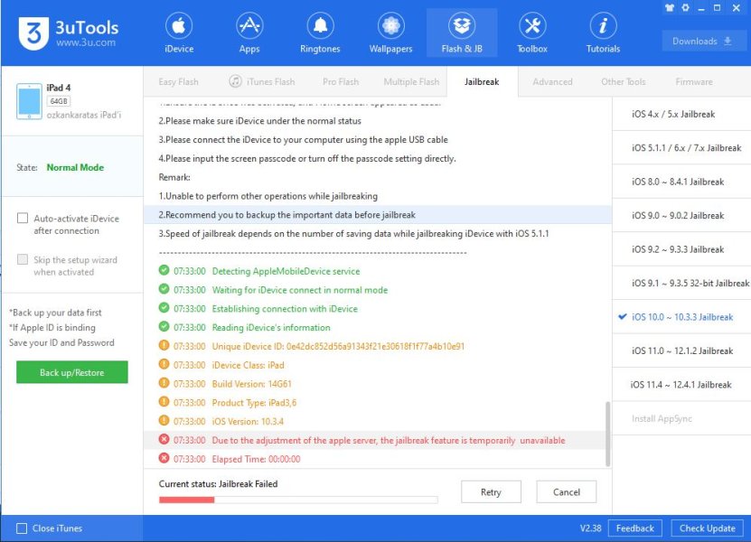Open the Tutorials section

click(x=603, y=33)
